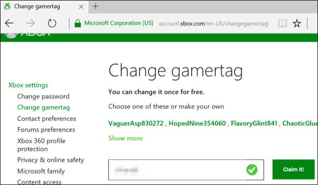
Task: Go back using the browser back arrow
Action: [x=9, y=23]
